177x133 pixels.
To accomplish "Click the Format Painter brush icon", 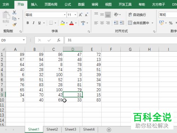I will pos(15,24).
